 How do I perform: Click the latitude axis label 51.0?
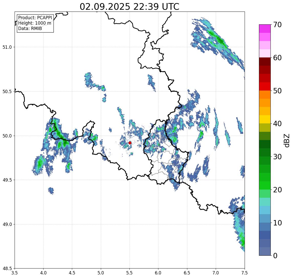coord(7,47)
